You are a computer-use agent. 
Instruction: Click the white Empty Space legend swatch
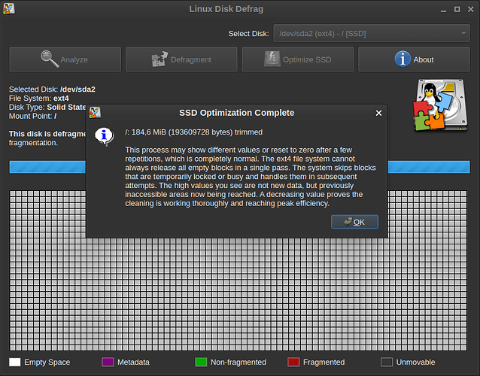pos(15,362)
